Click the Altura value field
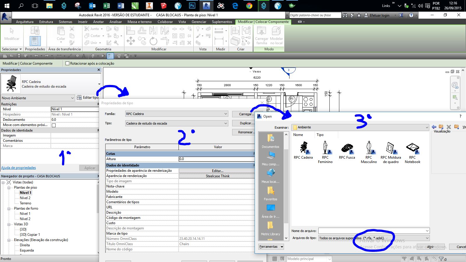The width and height of the screenshot is (466, 262). [x=217, y=159]
